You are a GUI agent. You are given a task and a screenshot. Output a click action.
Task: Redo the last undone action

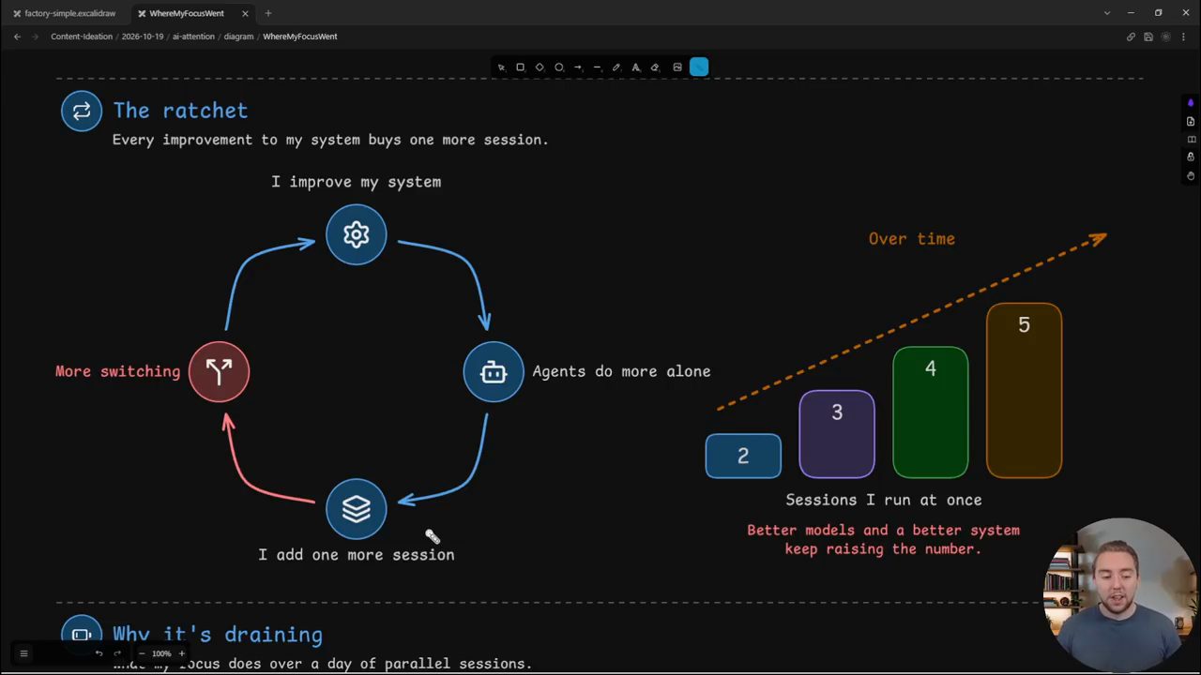117,653
